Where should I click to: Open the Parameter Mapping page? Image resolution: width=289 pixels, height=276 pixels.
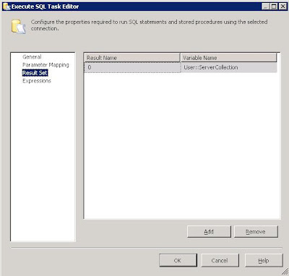coord(46,65)
